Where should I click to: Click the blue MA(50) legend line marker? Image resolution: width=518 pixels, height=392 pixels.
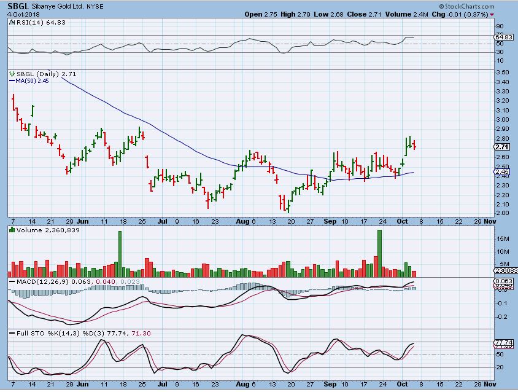point(11,80)
